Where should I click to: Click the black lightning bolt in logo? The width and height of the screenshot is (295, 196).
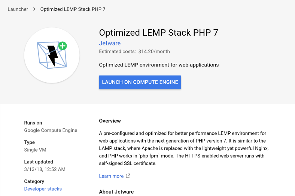coord(53,56)
